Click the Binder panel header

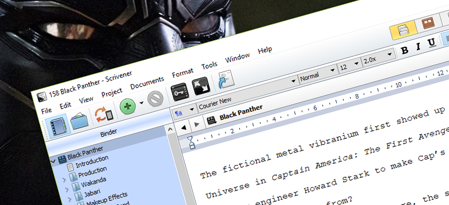tap(109, 132)
